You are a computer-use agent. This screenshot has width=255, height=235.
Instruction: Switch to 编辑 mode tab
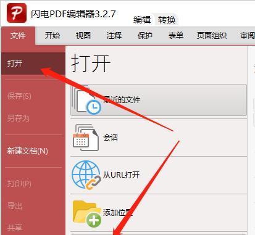click(x=142, y=20)
